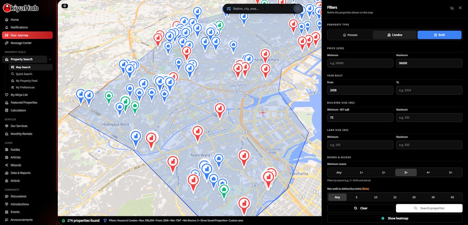Click the Year Built From field showing 2008
Image resolution: width=468 pixels, height=225 pixels.
(360, 90)
